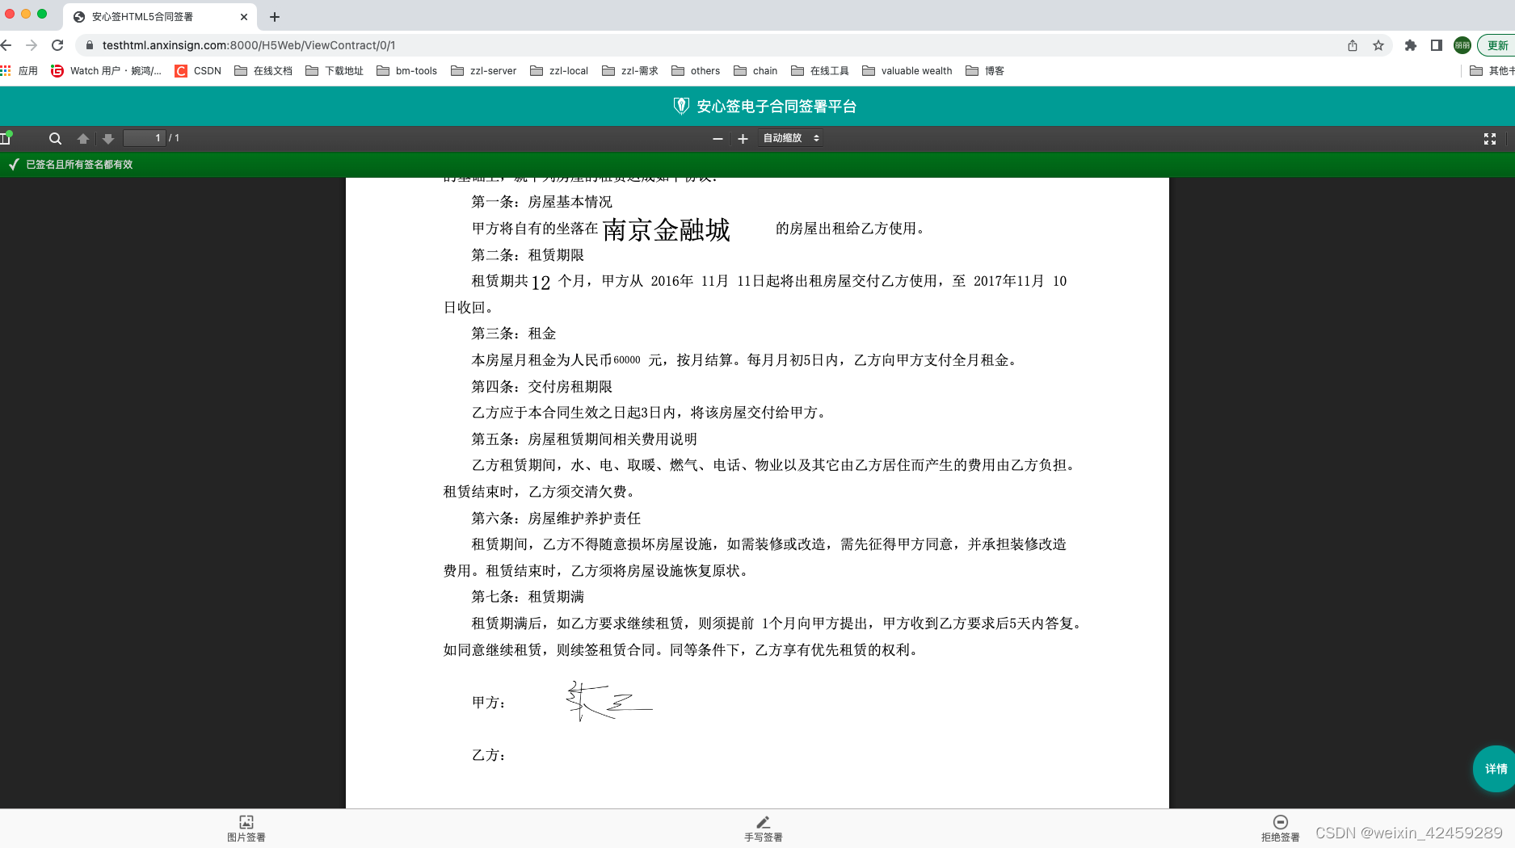Go to previous page with up arrow
The image size is (1515, 848).
coord(83,138)
